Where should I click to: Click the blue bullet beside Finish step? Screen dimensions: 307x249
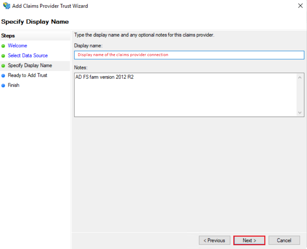(x=3, y=86)
